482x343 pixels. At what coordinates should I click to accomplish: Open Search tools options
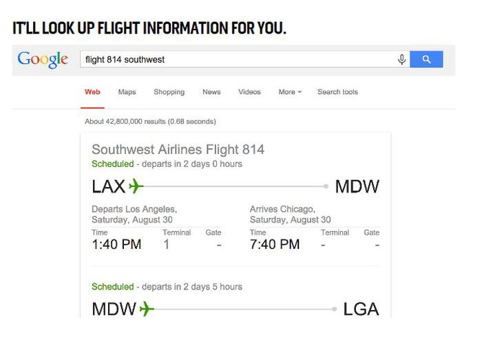337,92
